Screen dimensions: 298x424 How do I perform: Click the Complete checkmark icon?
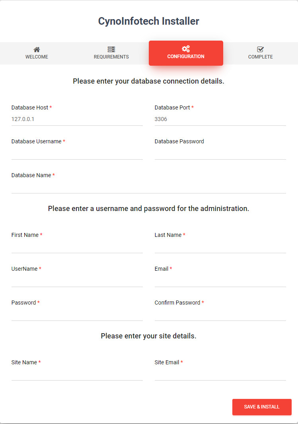pos(261,49)
